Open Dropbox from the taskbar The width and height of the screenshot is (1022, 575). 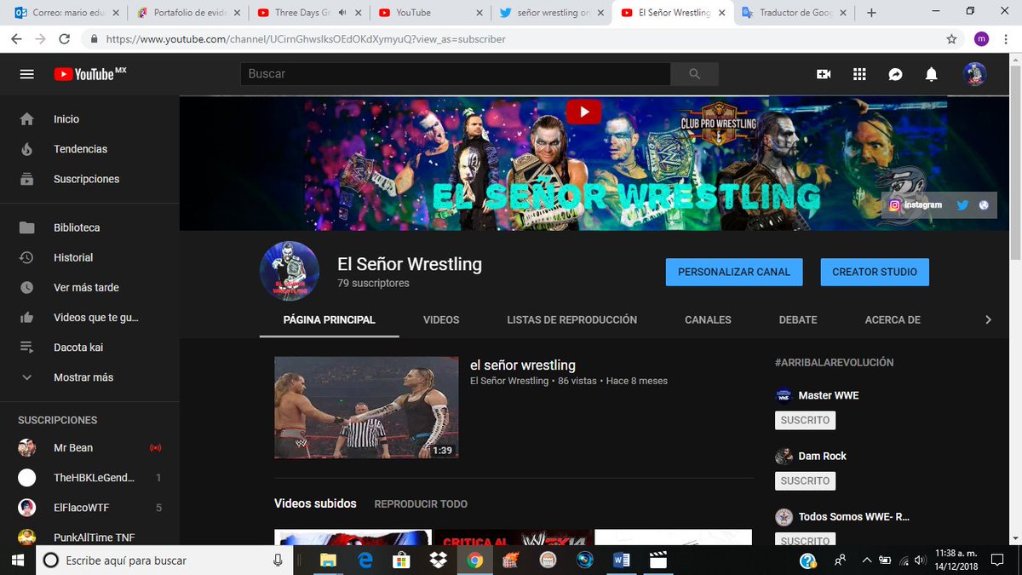[x=438, y=561]
